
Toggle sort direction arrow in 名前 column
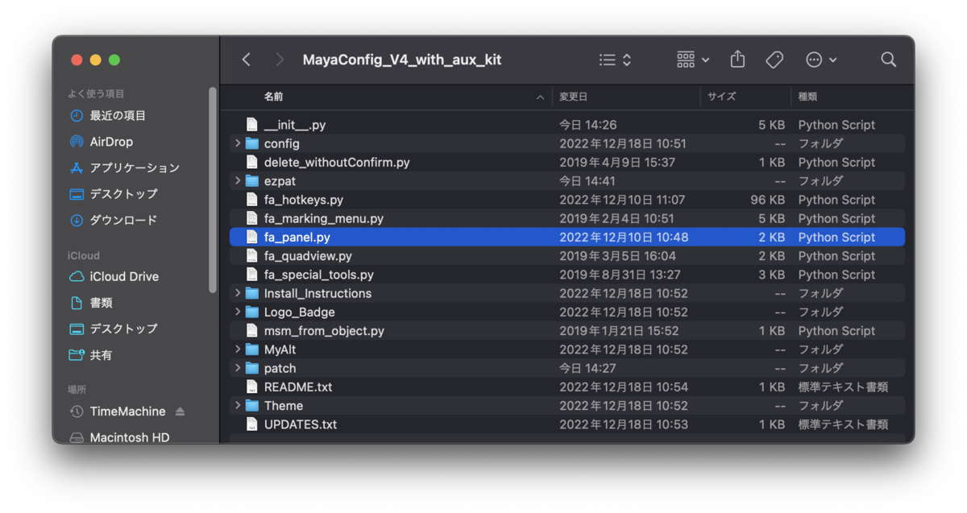(x=540, y=97)
